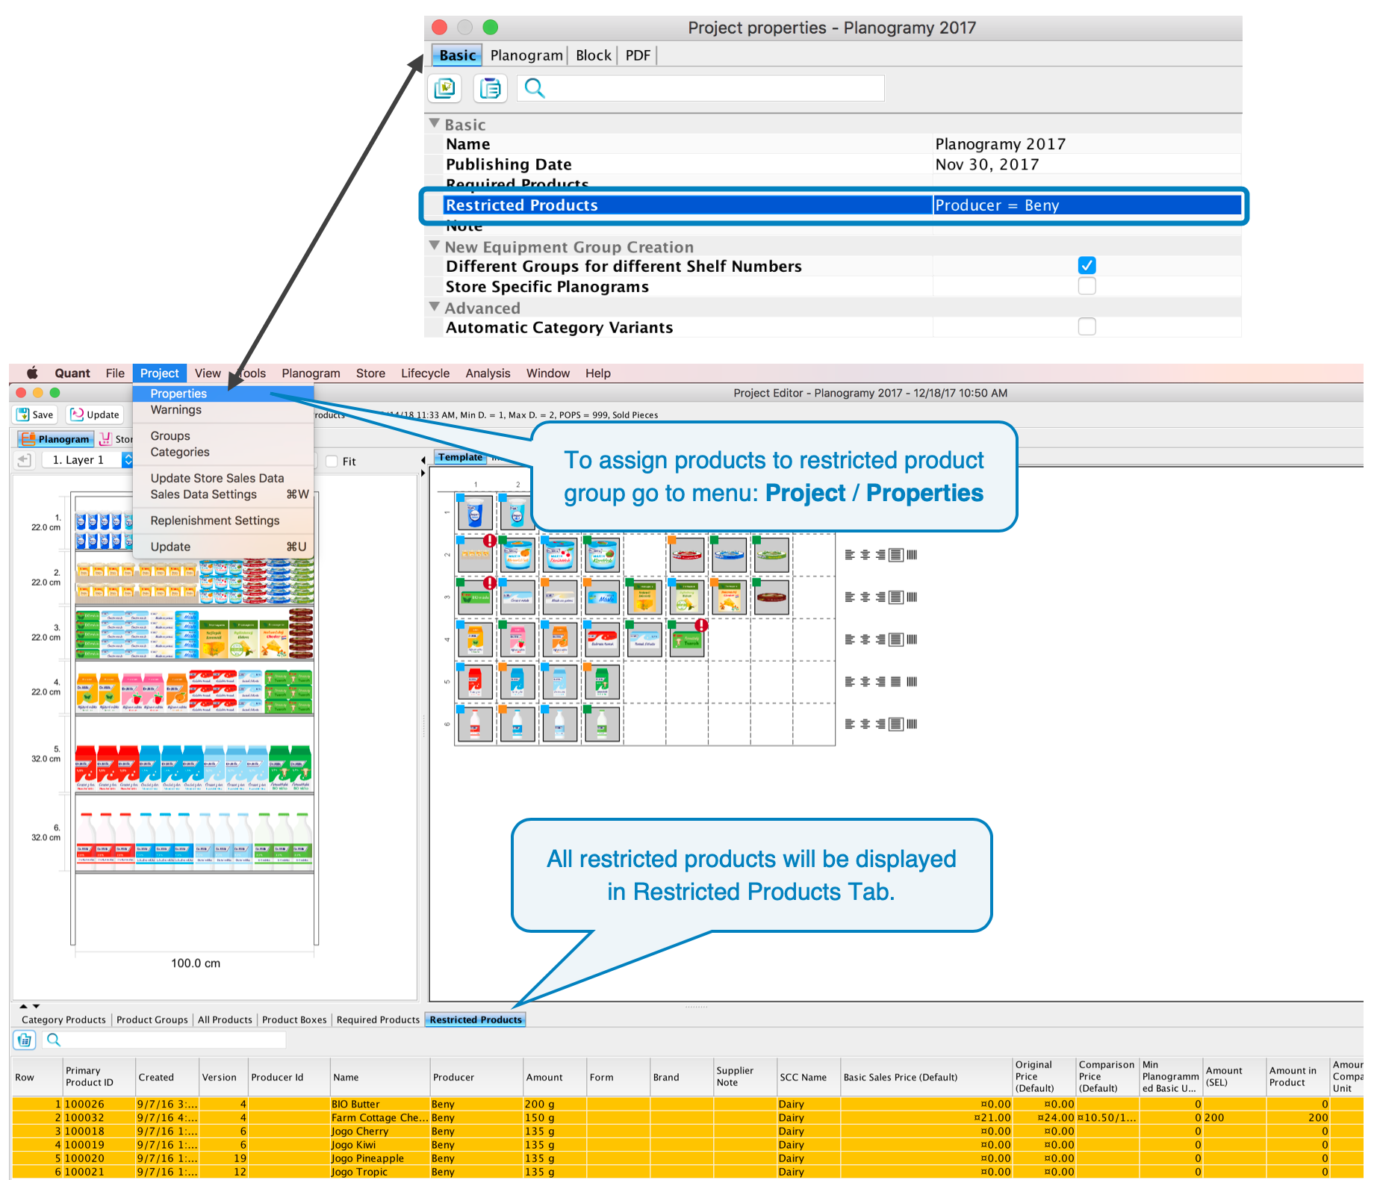
Task: Click left-pointing collapse arrow beside Template tab
Action: tap(423, 459)
